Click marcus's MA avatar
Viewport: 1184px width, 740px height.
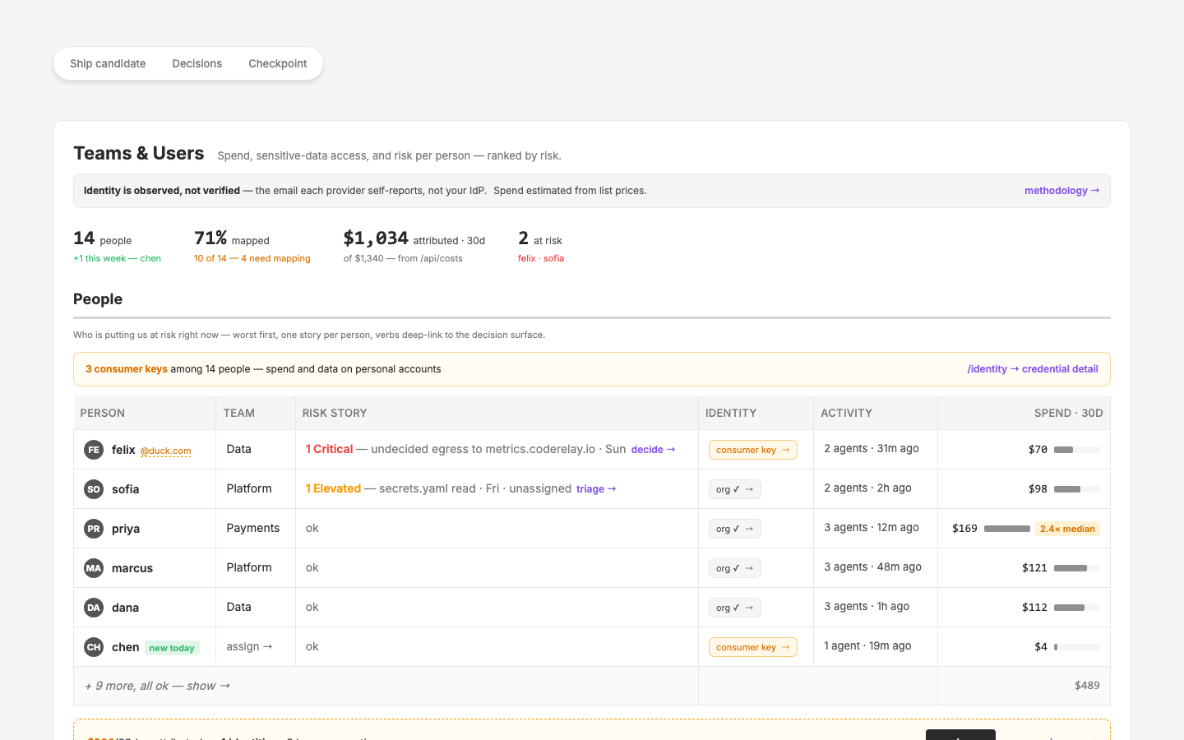point(94,568)
